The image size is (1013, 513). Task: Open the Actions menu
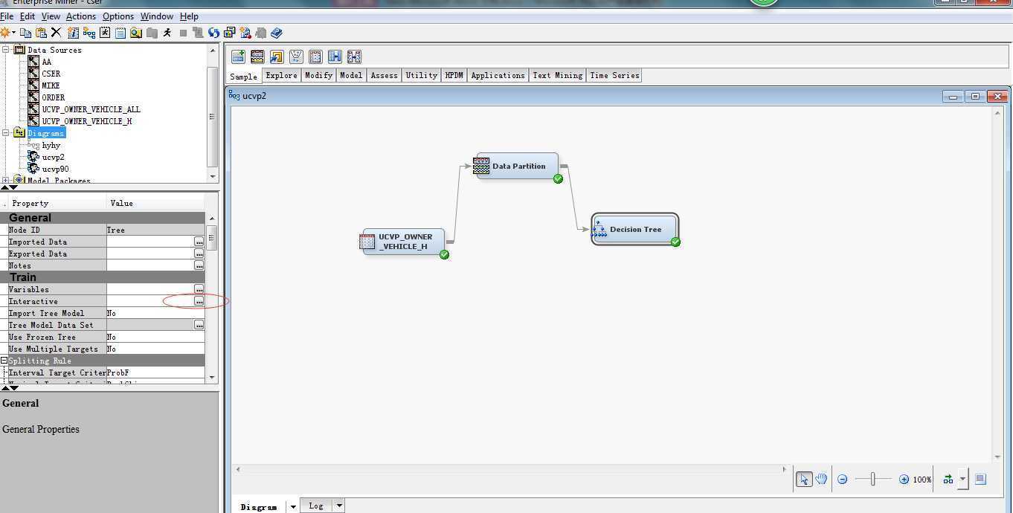click(x=81, y=16)
